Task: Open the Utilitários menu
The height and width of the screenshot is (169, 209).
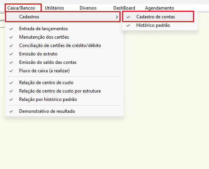Action: (54, 8)
